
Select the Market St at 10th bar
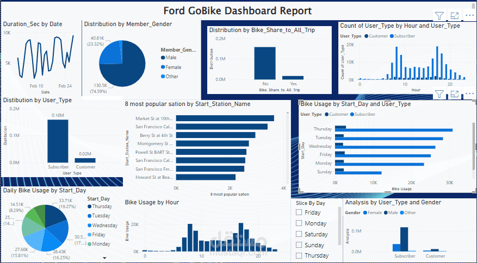[x=225, y=118]
